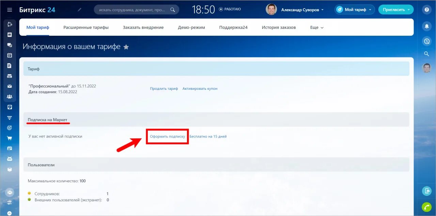436x216 pixels.
Task: Click the user avatar in right panel
Action: [426, 68]
